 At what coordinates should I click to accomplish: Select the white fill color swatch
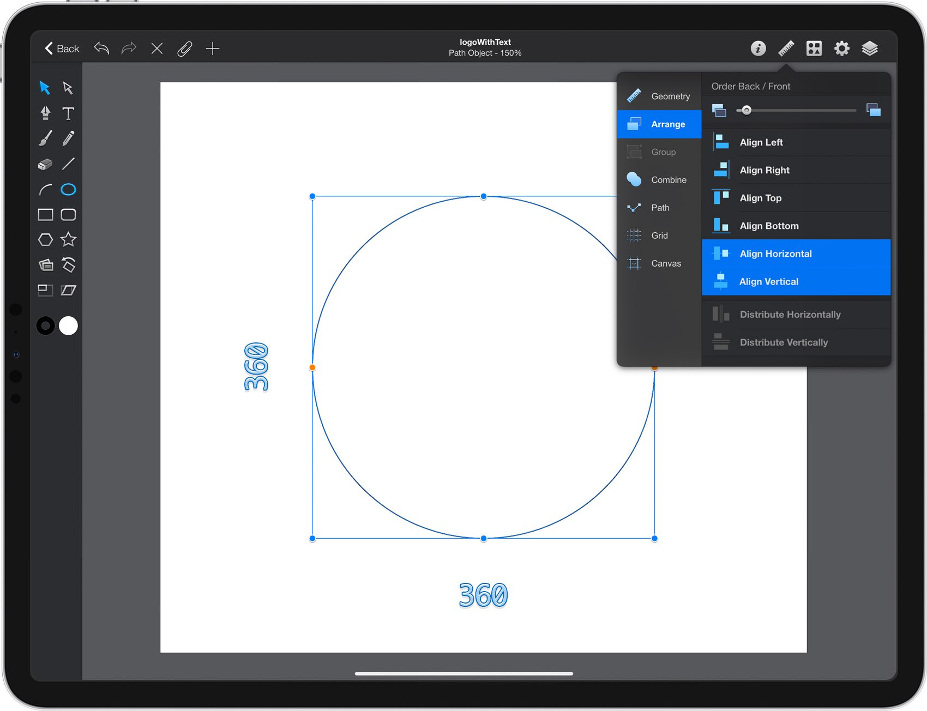68,326
